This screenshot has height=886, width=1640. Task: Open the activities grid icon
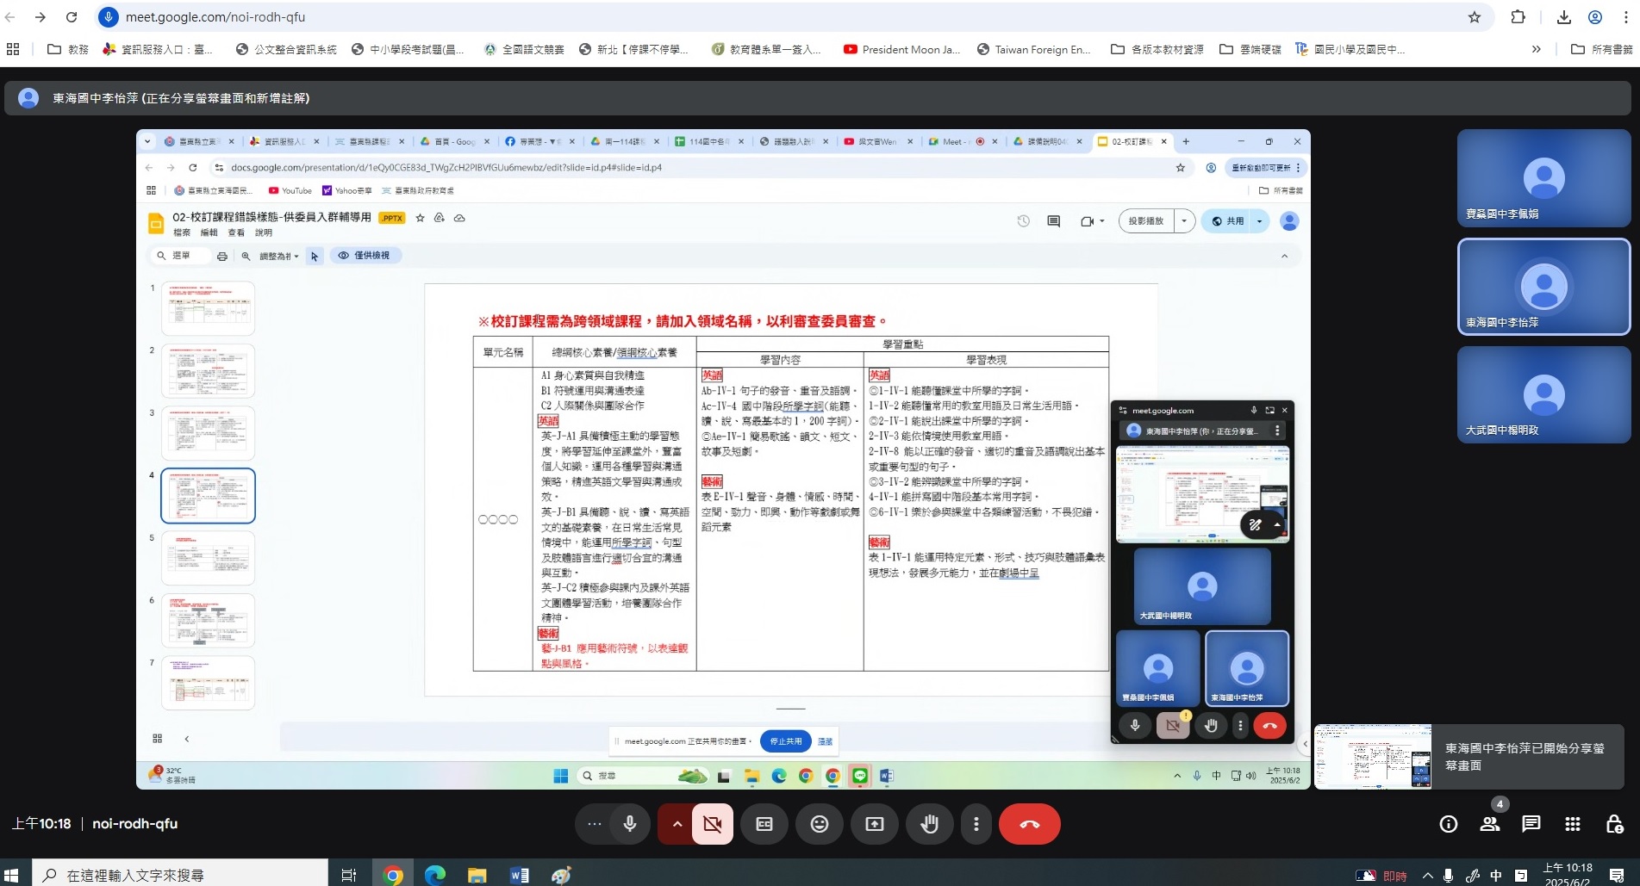[1573, 824]
